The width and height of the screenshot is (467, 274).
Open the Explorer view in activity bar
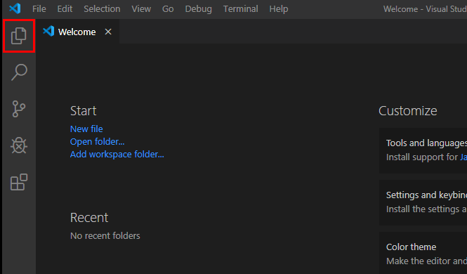(x=19, y=36)
